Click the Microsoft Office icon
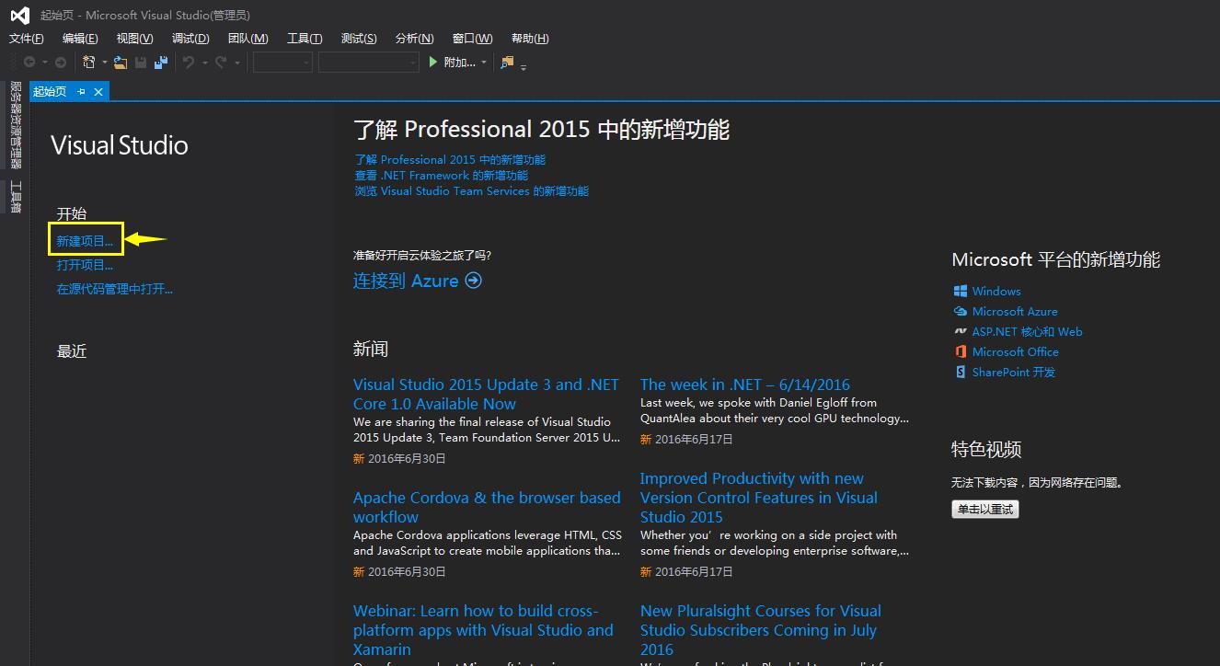 tap(961, 351)
